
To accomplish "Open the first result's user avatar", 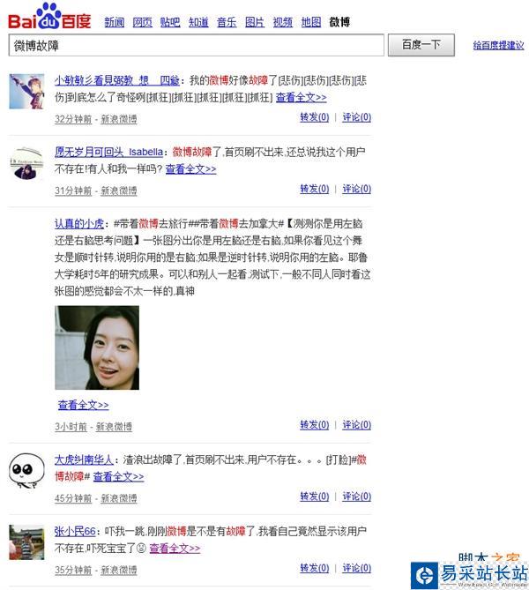I will click(x=26, y=92).
